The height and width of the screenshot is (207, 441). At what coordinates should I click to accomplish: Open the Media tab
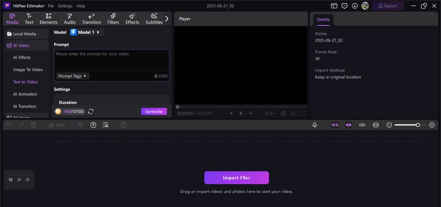click(x=12, y=19)
